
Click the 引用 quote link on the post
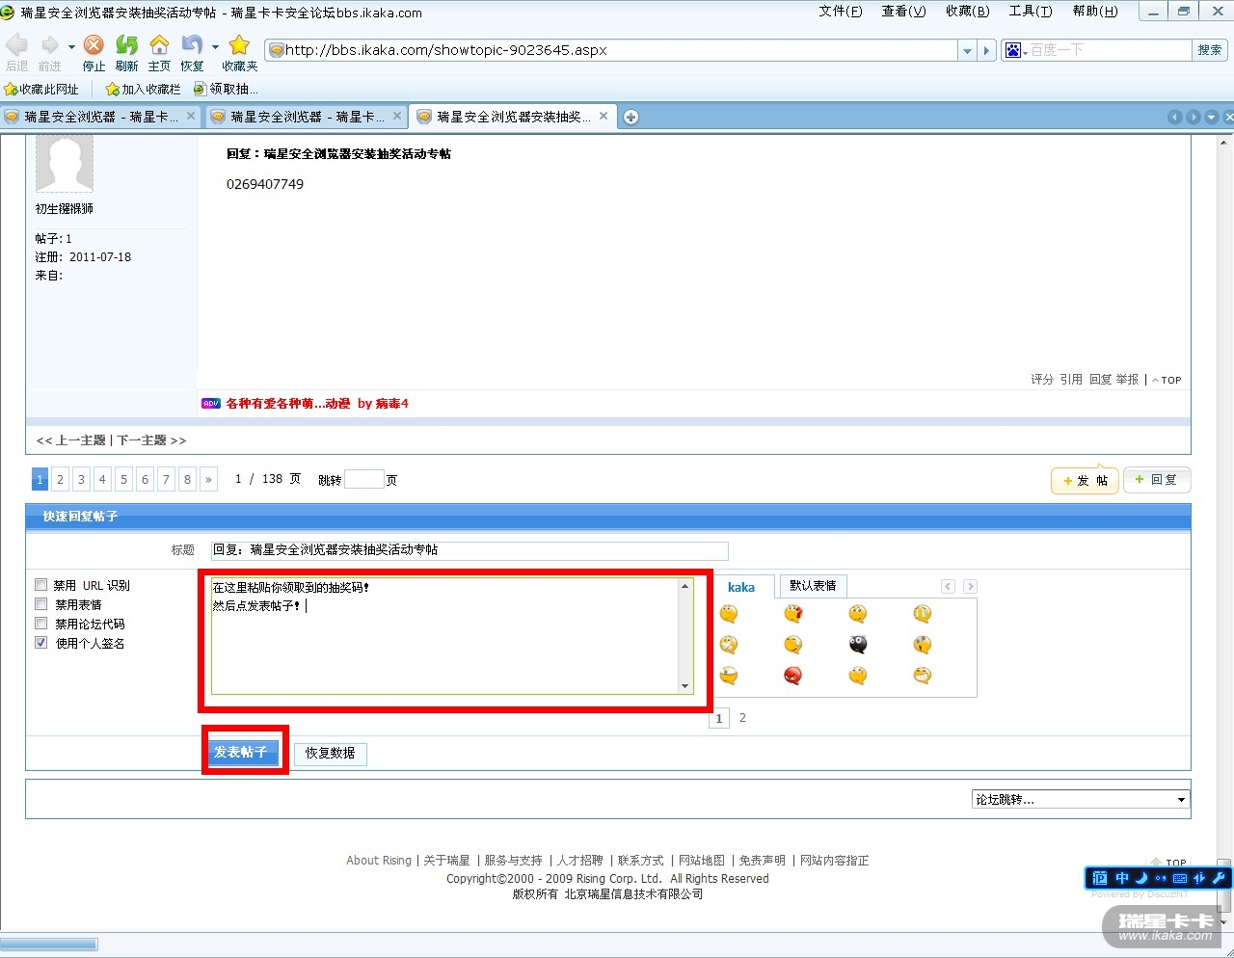click(1071, 380)
